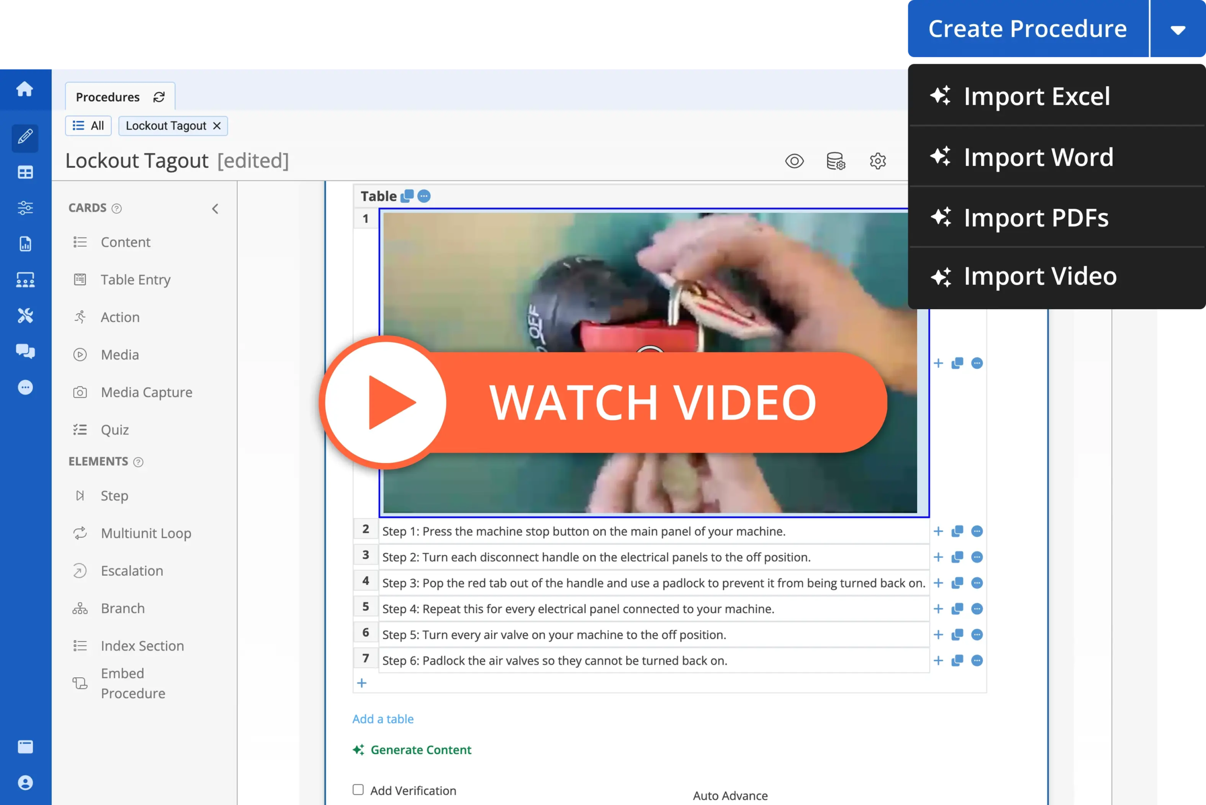The image size is (1206, 805).
Task: Open the window card icon near sidebar bottom
Action: pyautogui.click(x=25, y=747)
